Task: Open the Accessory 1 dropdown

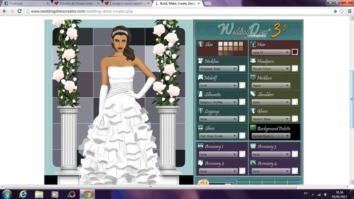Action: tap(218, 154)
